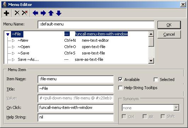The height and width of the screenshot is (128, 188).
Task: Click the X with red star icon
Action: (x=25, y=13)
